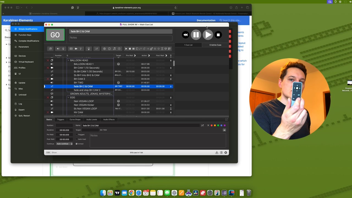This screenshot has height=198, width=352.
Task: Add a Script cue (last toolbar icon)
Action: (169, 49)
